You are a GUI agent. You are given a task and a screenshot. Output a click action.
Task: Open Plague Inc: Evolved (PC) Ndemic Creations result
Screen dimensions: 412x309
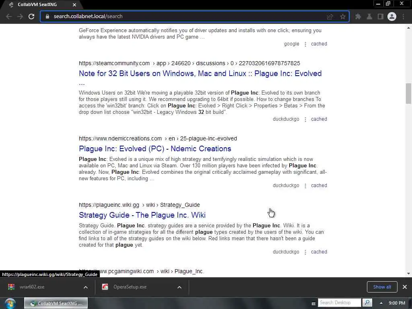coord(155,149)
